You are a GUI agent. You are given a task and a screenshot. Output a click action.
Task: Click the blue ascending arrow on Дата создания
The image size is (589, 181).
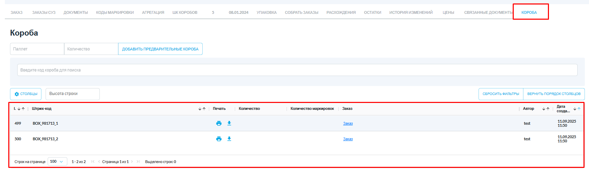(579, 109)
